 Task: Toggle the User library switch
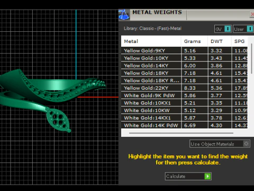click(243, 29)
